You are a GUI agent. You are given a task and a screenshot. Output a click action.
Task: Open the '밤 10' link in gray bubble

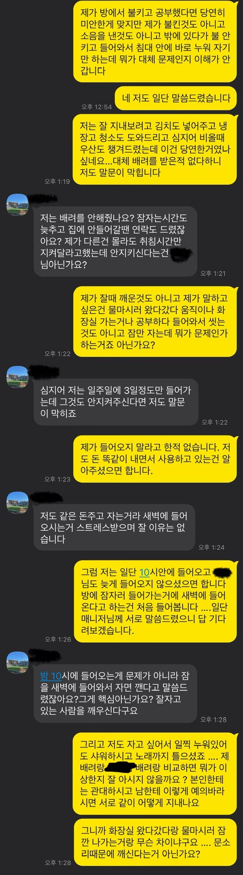pyautogui.click(x=51, y=676)
